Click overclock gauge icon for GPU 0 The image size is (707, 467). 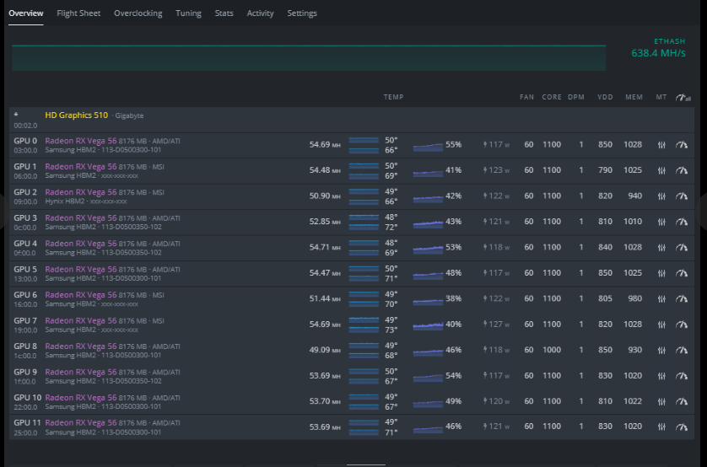(x=682, y=145)
